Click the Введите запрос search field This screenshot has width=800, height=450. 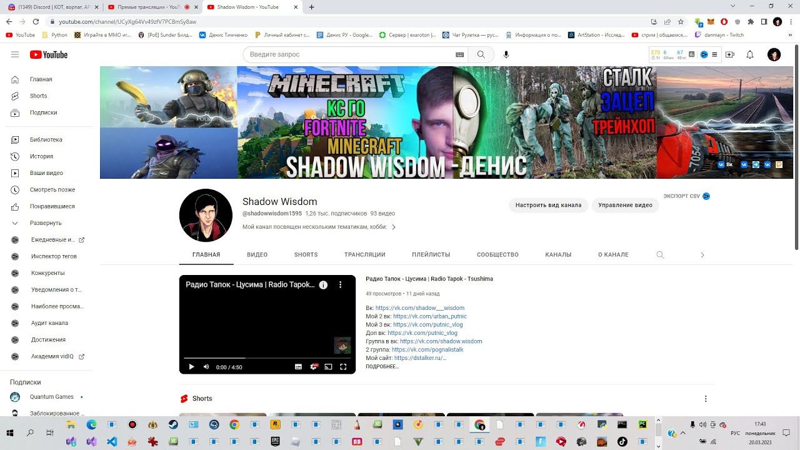click(350, 54)
